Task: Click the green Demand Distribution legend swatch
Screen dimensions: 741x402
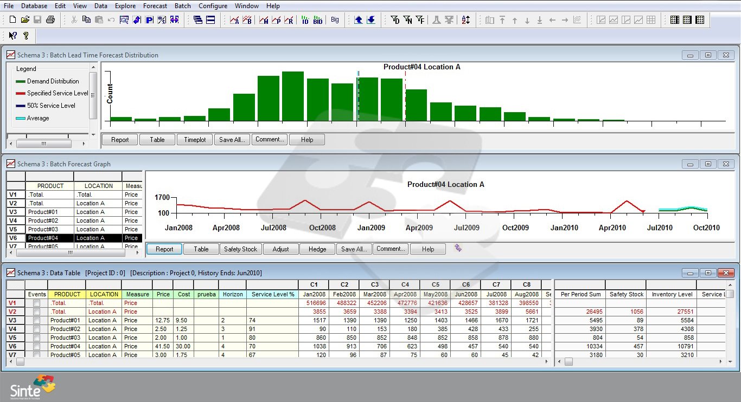Action: 21,81
